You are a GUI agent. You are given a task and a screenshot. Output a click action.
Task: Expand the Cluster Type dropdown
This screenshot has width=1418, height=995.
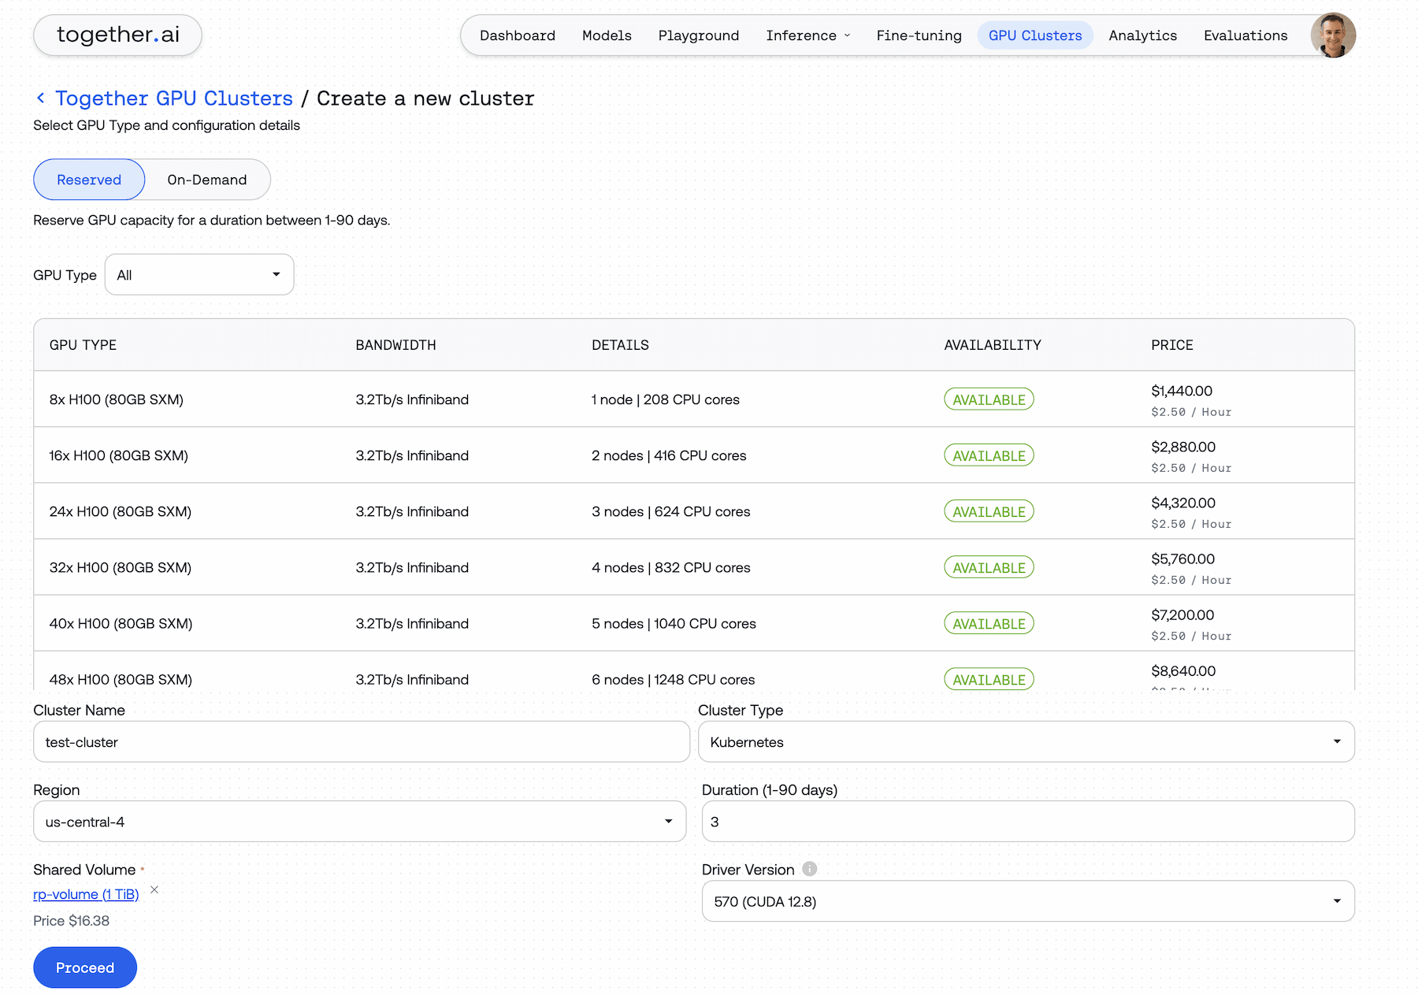1026,742
